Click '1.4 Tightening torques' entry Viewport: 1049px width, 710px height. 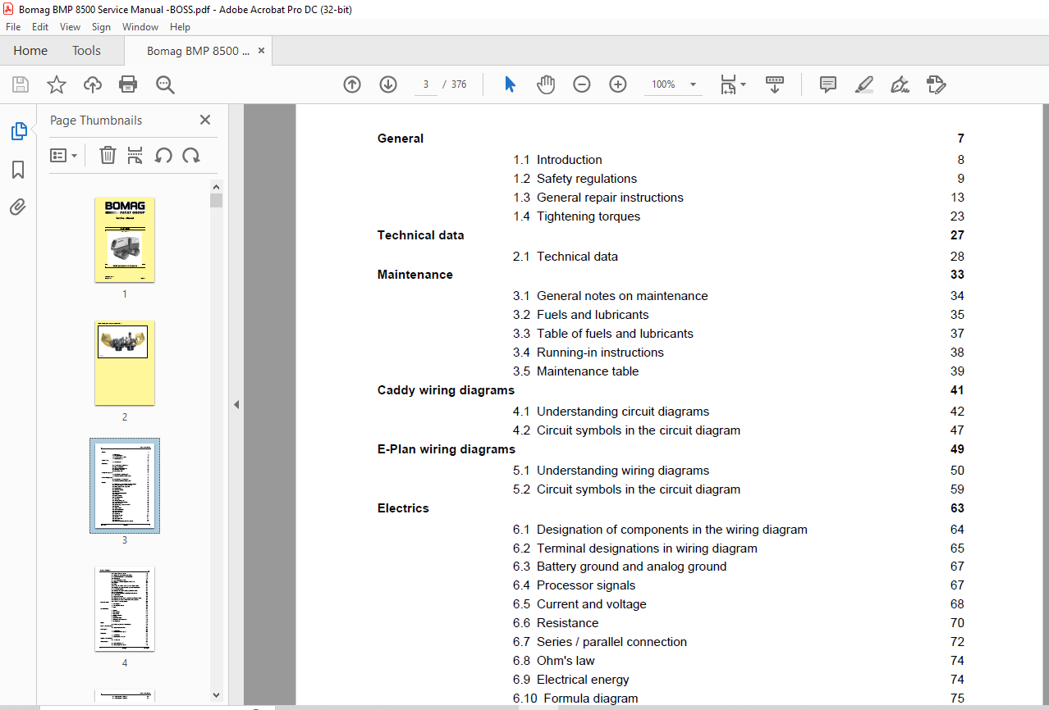tap(576, 216)
